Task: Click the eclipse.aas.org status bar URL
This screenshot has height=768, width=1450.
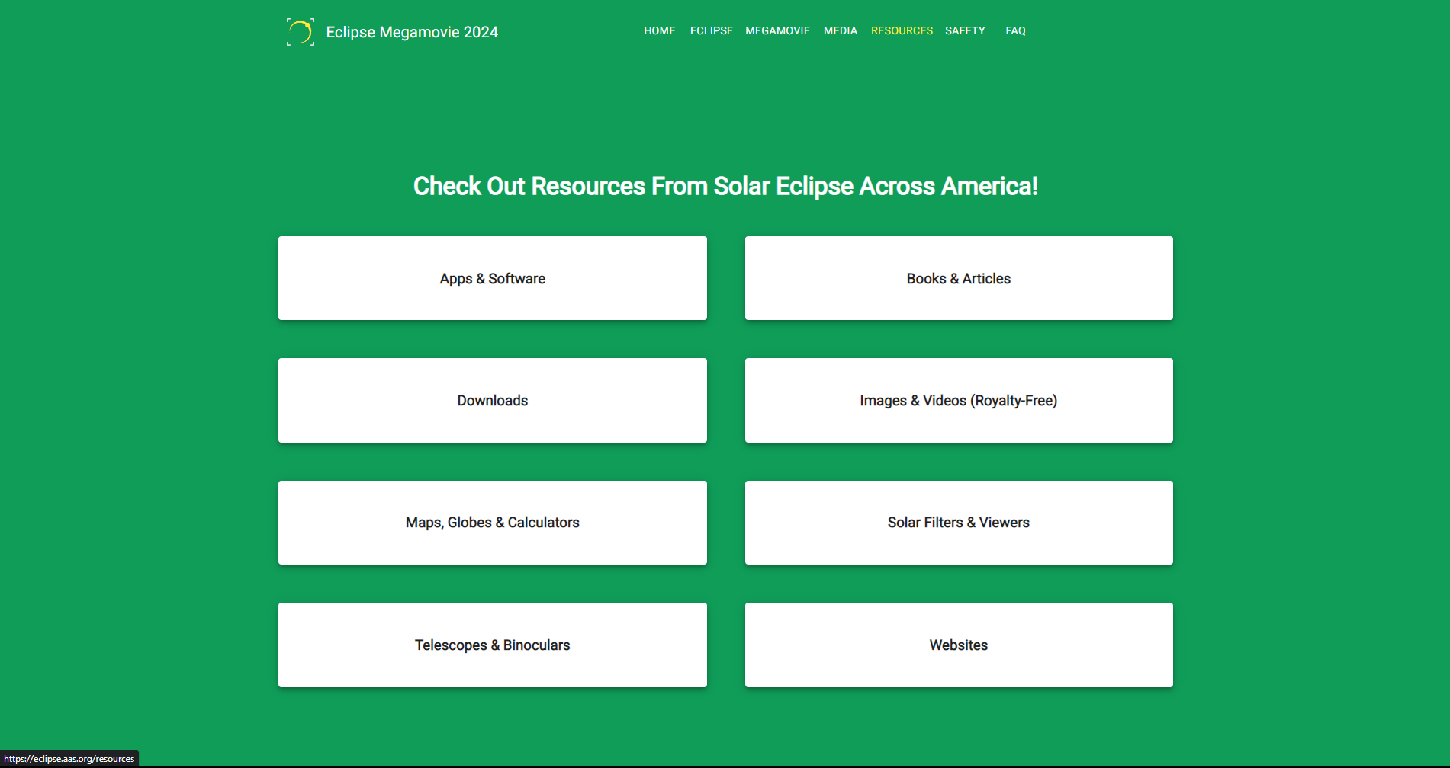Action: tap(69, 759)
